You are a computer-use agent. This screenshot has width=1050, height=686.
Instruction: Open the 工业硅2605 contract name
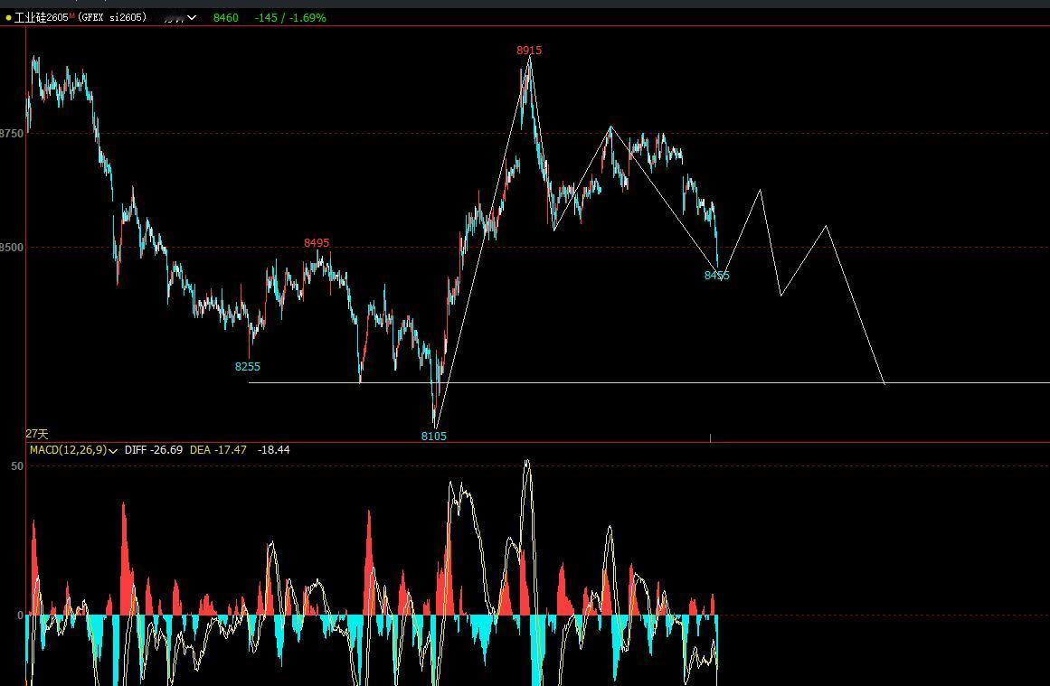coord(41,17)
